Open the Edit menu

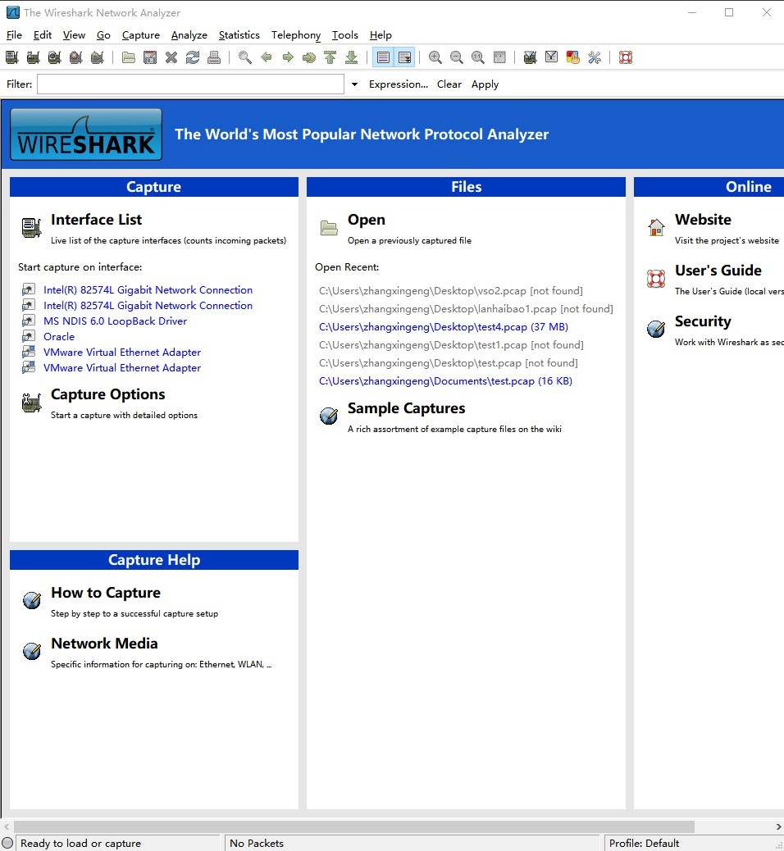(x=43, y=34)
